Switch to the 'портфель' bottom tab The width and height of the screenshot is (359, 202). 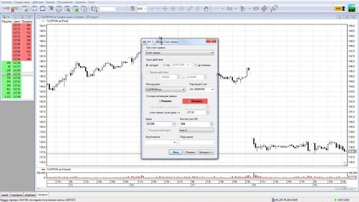pyautogui.click(x=17, y=195)
